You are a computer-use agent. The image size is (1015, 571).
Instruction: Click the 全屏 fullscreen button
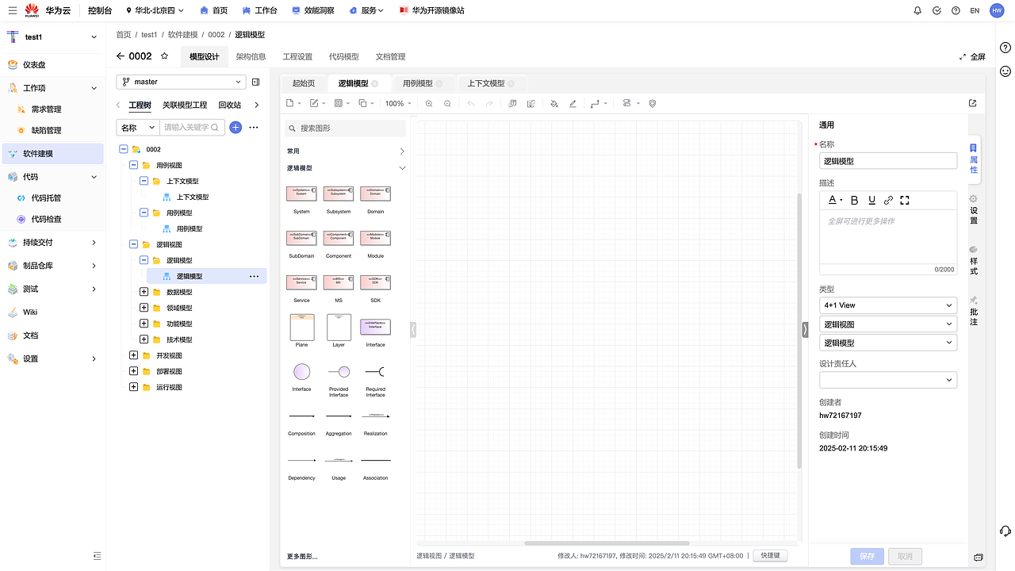pyautogui.click(x=972, y=56)
